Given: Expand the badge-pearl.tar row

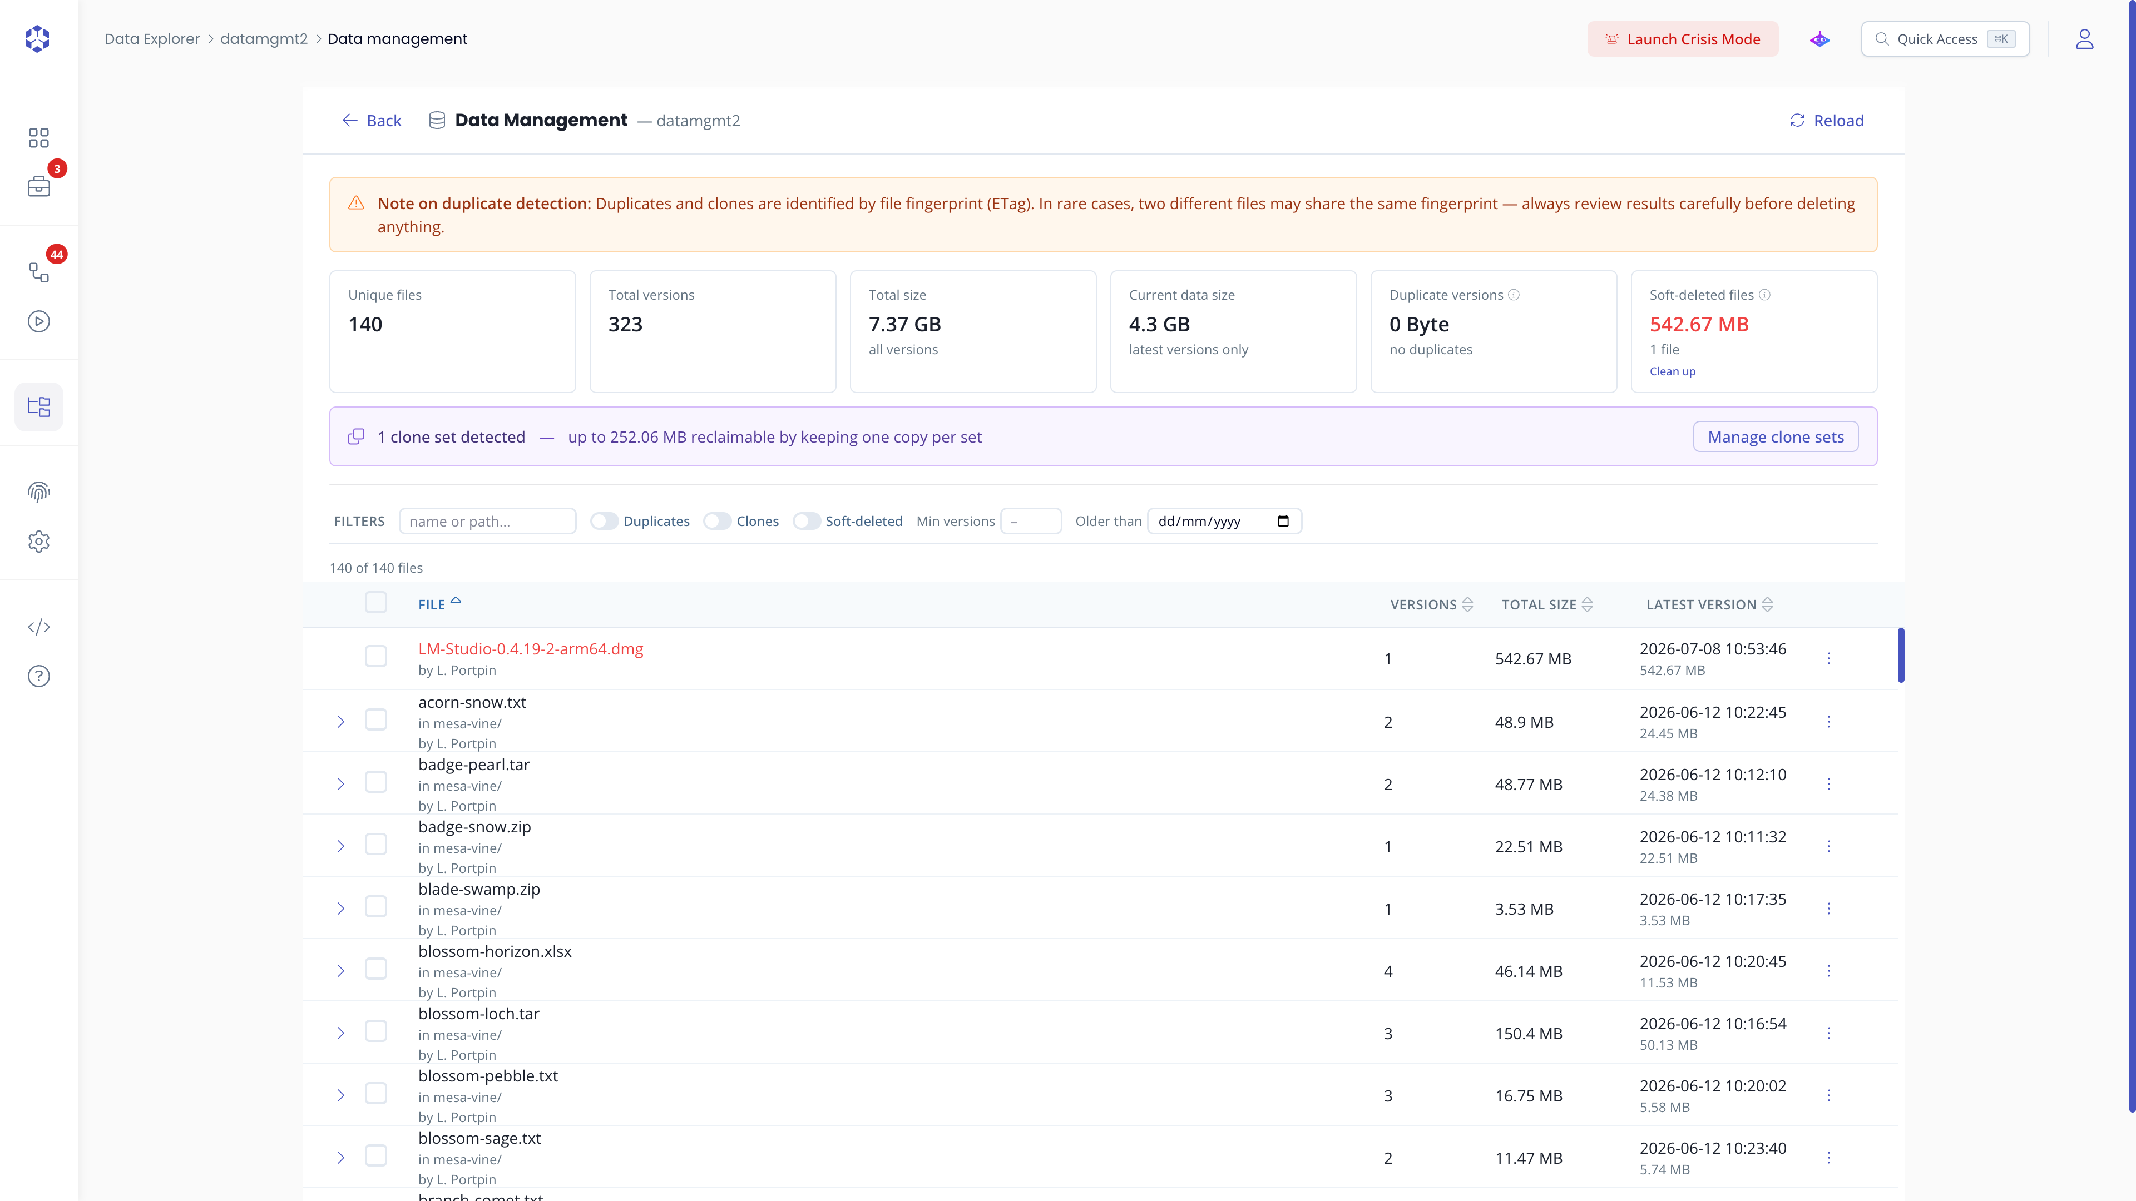Looking at the screenshot, I should (x=340, y=784).
